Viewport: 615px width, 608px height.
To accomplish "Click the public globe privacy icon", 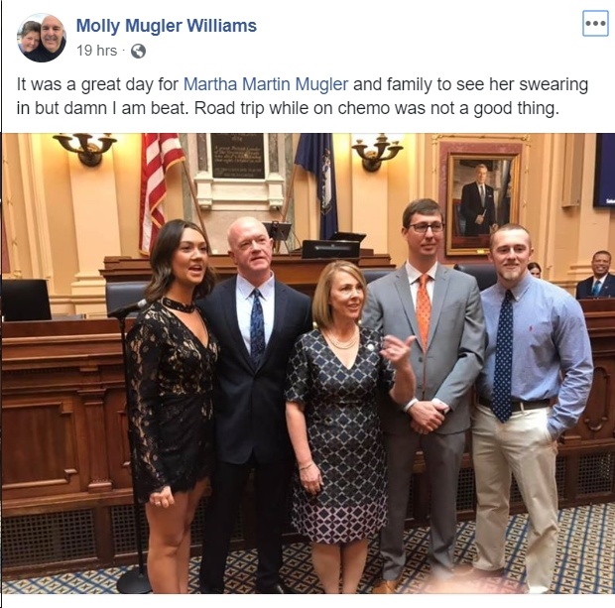I will pos(138,51).
